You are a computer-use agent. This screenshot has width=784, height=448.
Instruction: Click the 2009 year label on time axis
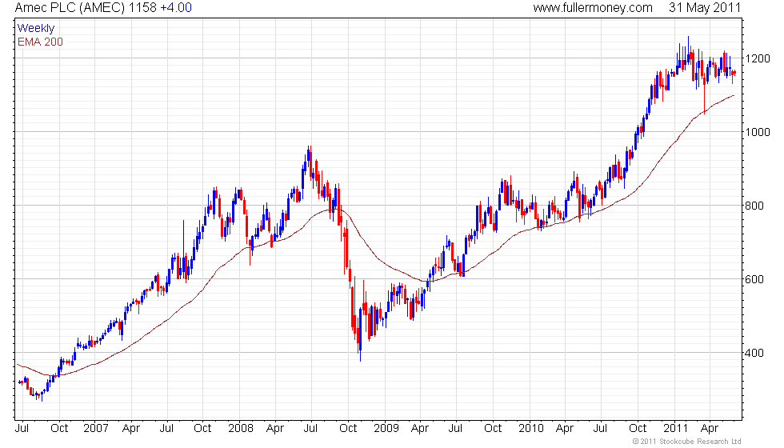click(x=386, y=429)
